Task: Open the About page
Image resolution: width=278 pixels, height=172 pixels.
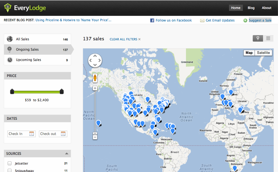Action: [266, 8]
